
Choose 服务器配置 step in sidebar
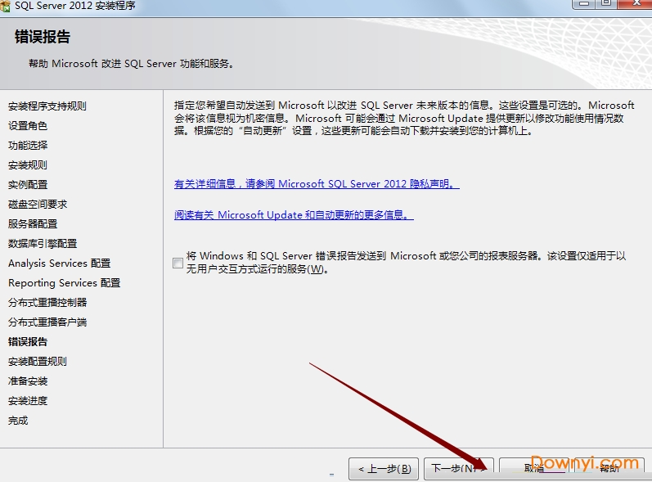point(33,224)
